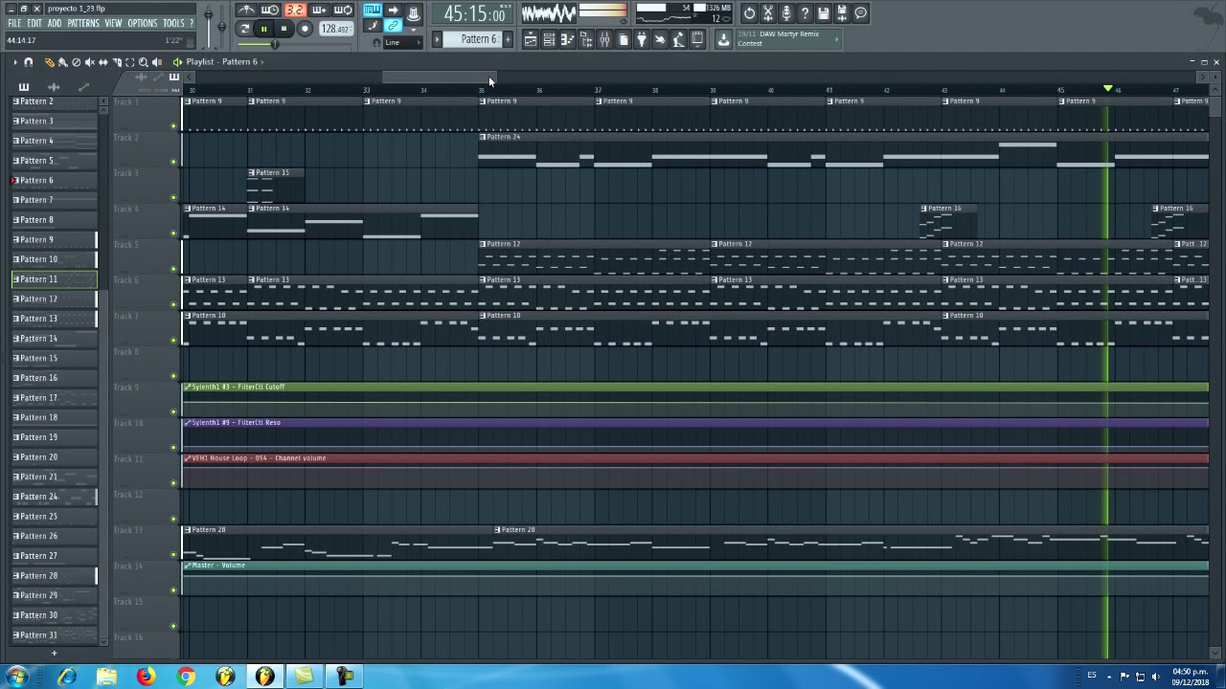This screenshot has width=1226, height=689.
Task: Expand the Playlist - Pattern 6 title arrow
Action: click(x=262, y=62)
